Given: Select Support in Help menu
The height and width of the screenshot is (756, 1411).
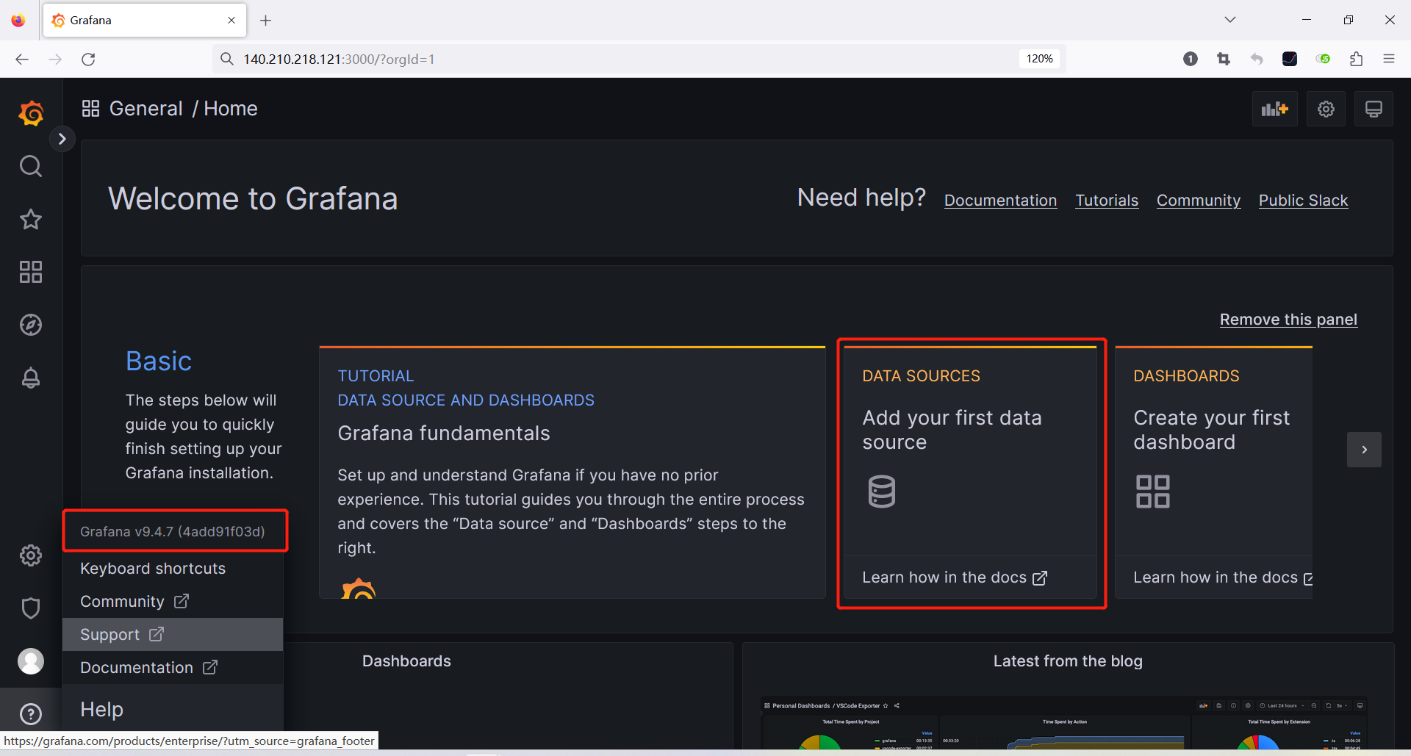Looking at the screenshot, I should coord(110,635).
